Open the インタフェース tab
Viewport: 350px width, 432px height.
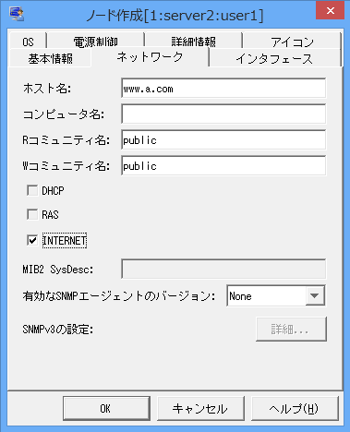pos(274,58)
